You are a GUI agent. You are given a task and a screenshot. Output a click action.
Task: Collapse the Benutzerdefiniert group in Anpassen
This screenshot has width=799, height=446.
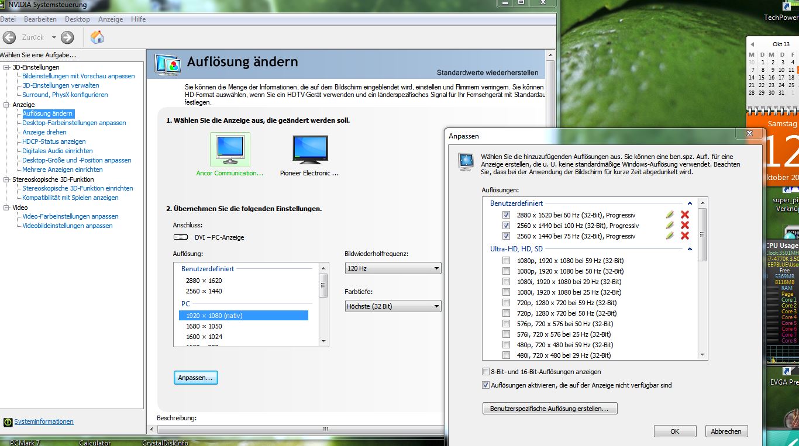(x=690, y=203)
